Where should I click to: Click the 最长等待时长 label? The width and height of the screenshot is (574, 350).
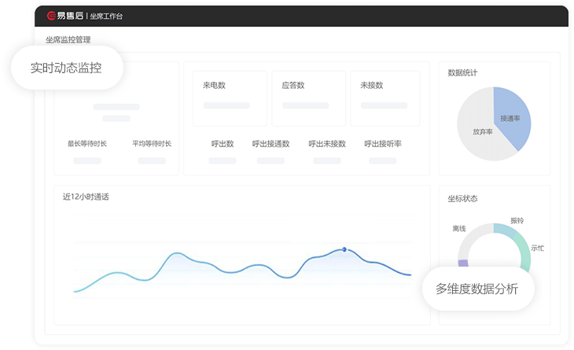pyautogui.click(x=87, y=143)
